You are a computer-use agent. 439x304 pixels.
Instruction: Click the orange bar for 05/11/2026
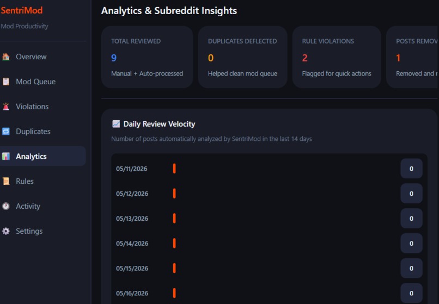tap(174, 169)
